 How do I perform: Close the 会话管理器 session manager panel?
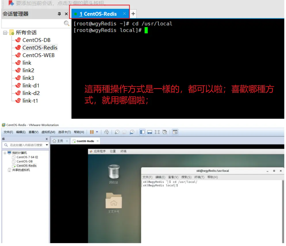point(66,14)
